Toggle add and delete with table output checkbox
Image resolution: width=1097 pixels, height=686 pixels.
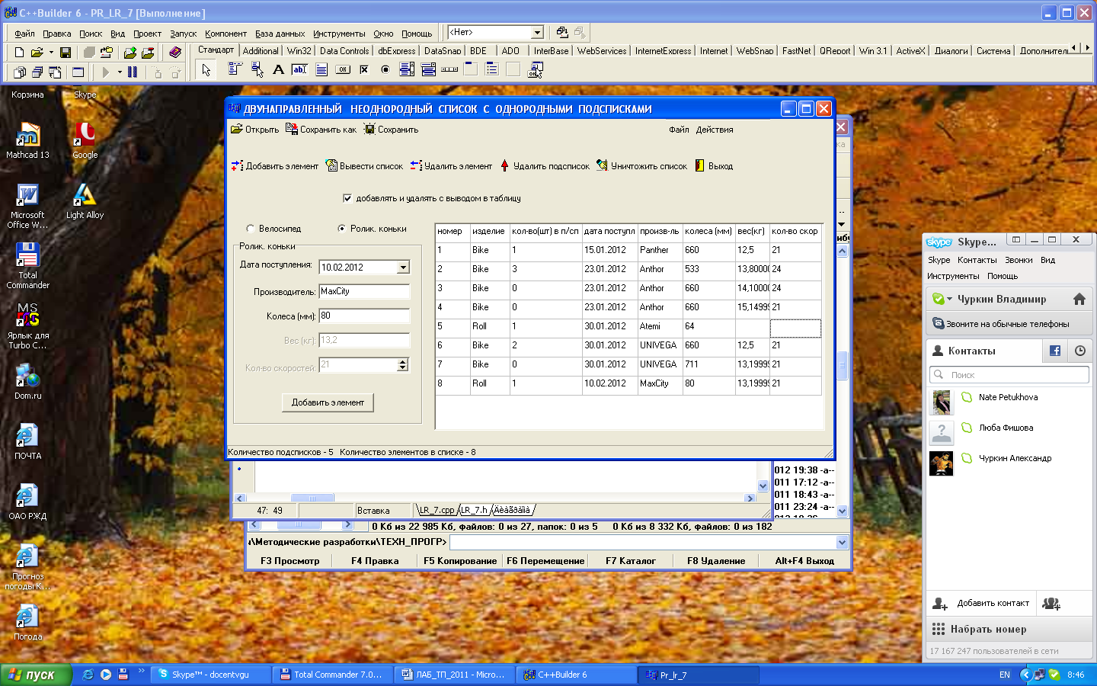(347, 198)
